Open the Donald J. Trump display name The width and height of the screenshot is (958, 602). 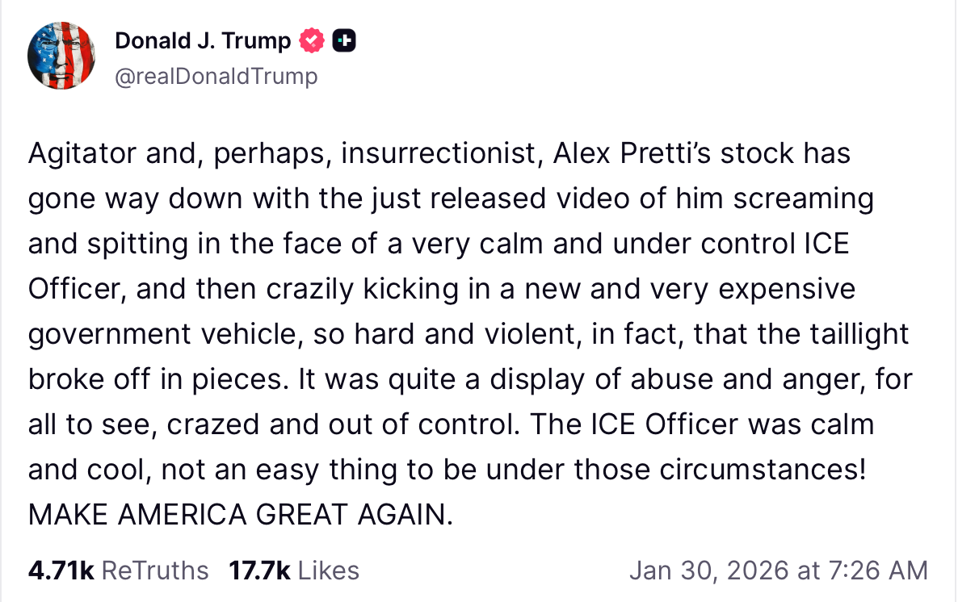coord(203,41)
